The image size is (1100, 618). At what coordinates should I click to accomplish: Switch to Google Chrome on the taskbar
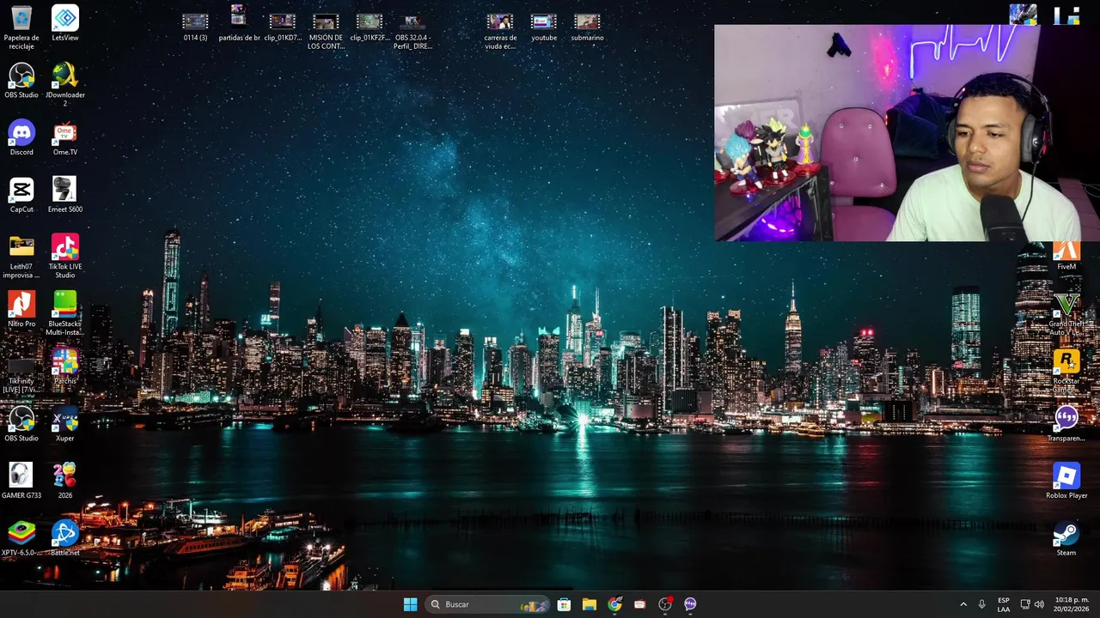[x=614, y=604]
